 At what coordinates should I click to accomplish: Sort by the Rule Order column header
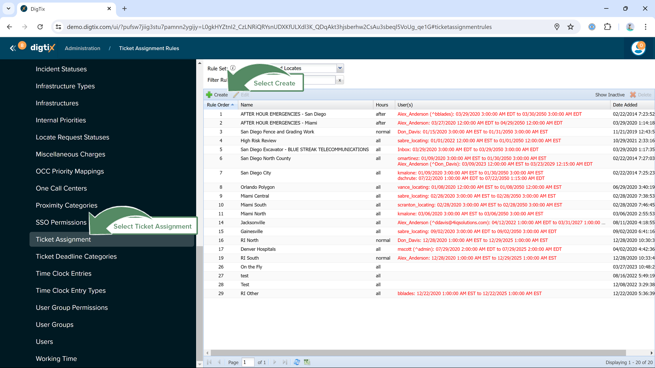pos(218,105)
